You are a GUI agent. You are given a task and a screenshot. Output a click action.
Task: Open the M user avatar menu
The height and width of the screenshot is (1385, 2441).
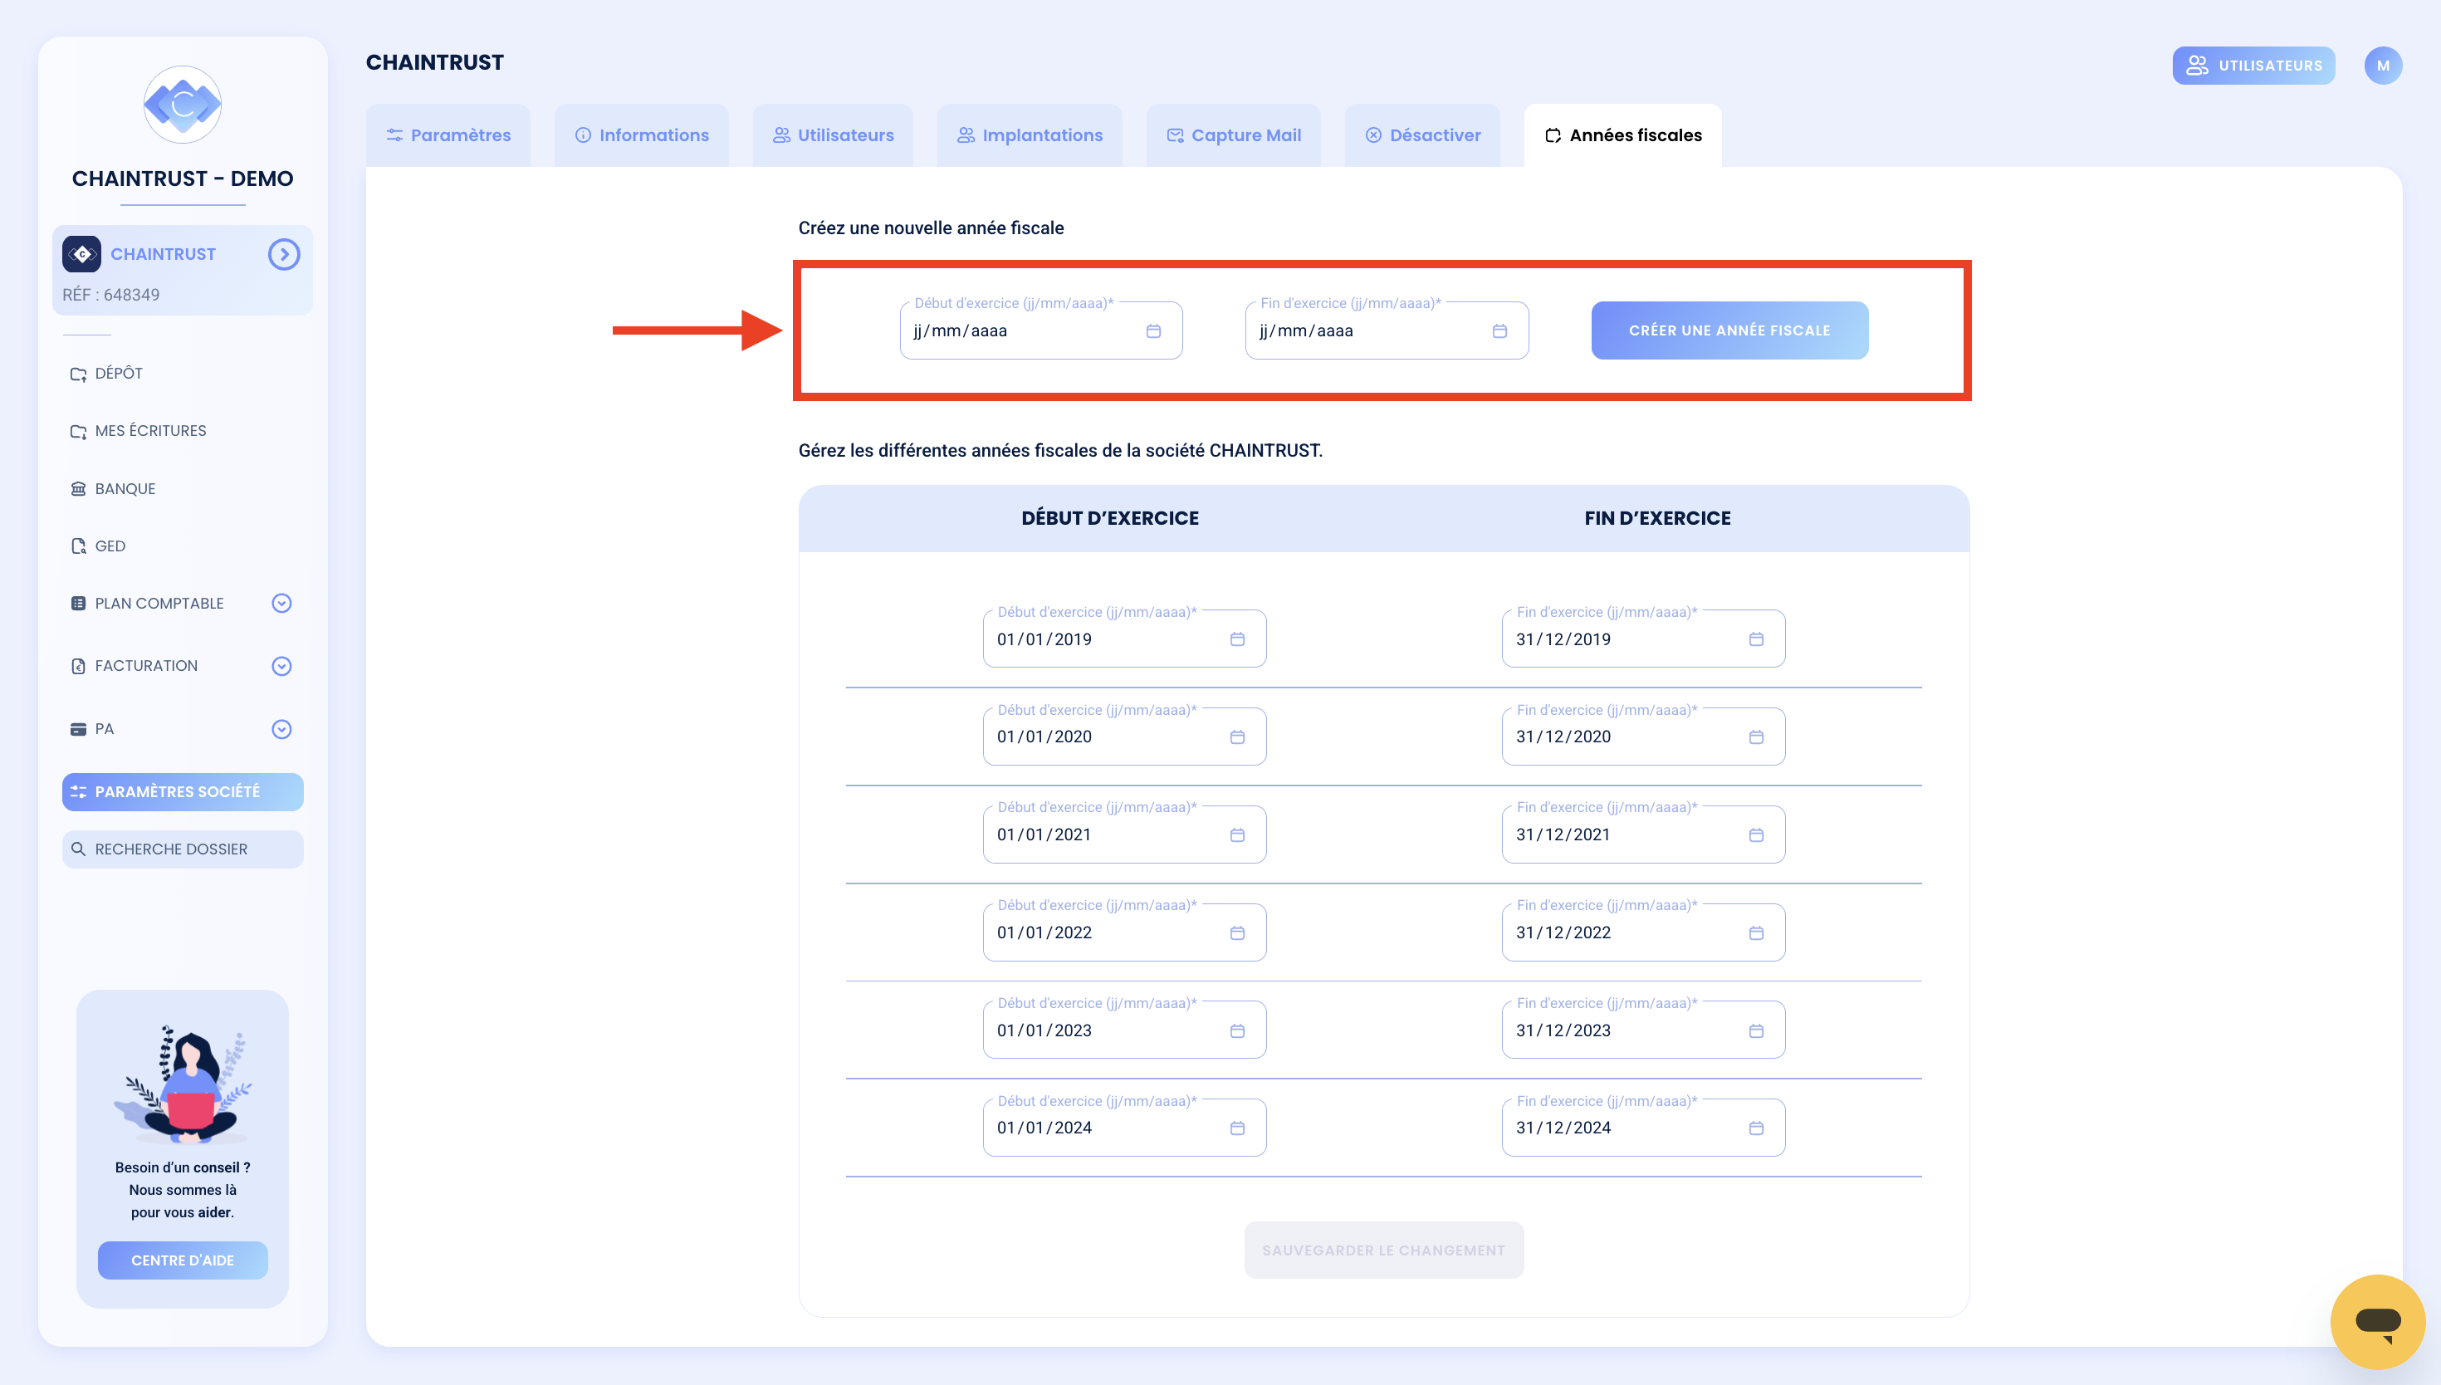click(x=2382, y=66)
